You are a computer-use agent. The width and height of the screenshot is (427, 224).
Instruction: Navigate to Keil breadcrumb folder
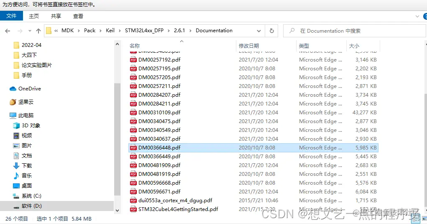pyautogui.click(x=110, y=31)
